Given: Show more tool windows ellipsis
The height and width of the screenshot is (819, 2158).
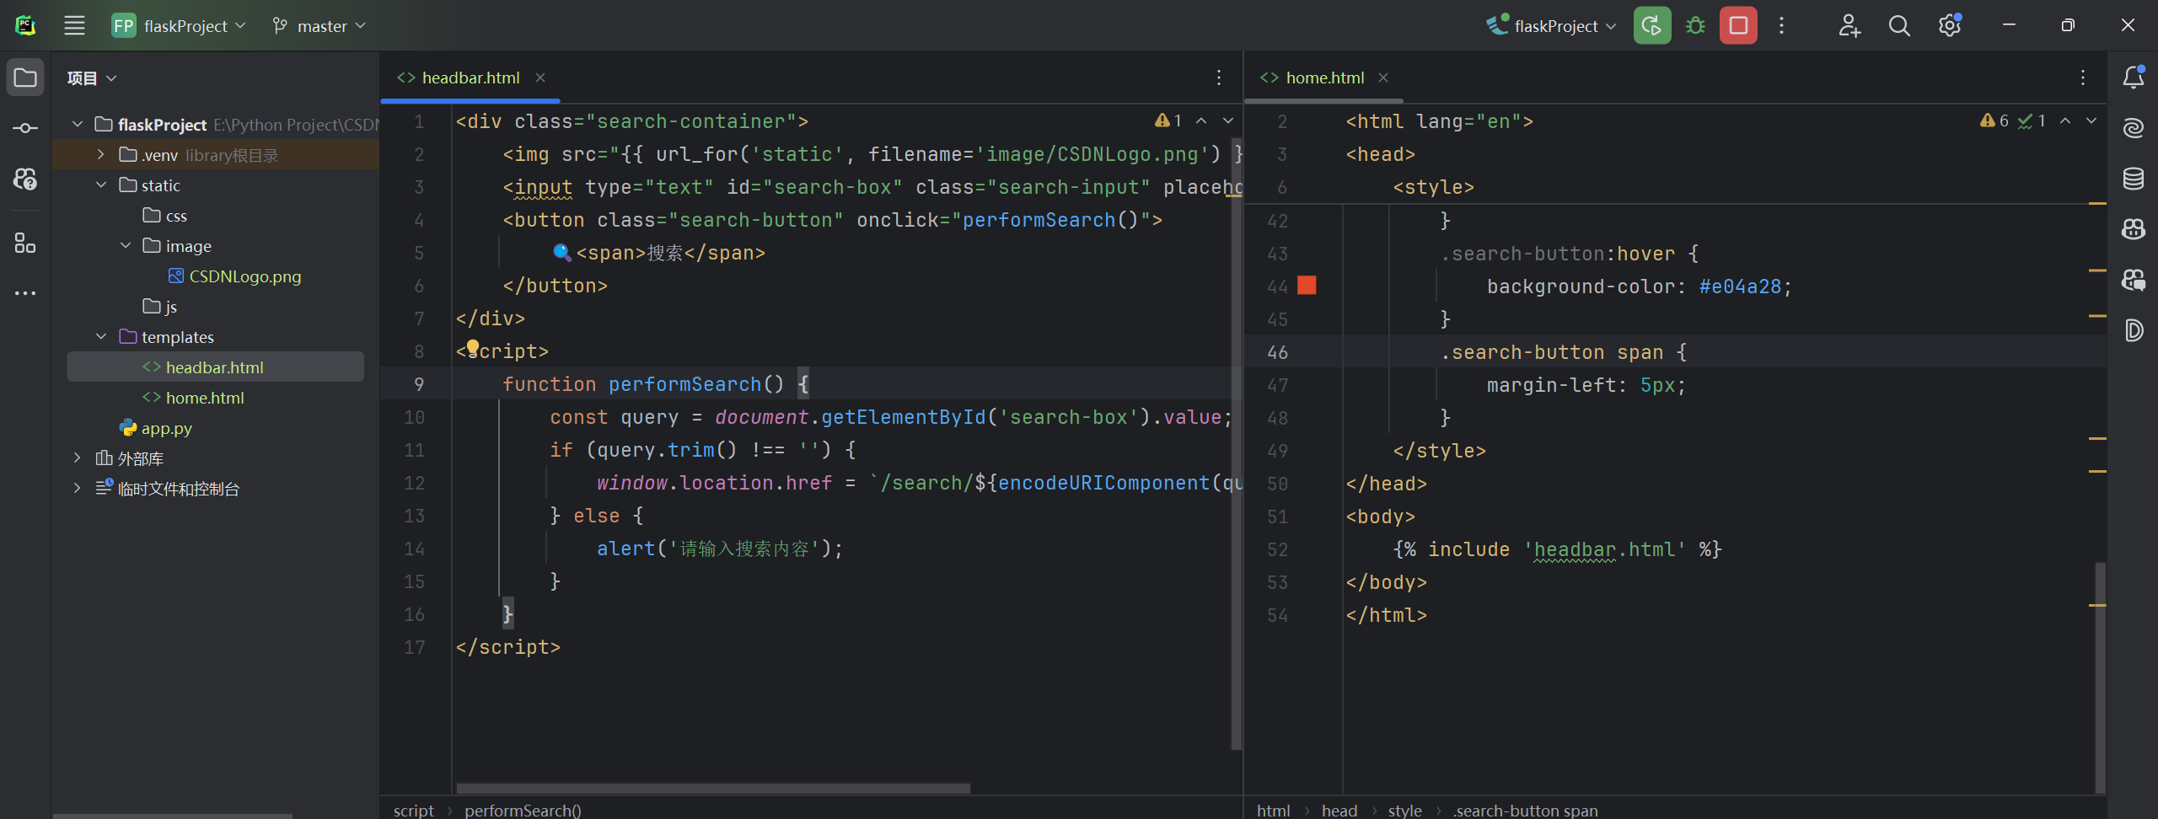Looking at the screenshot, I should 25,293.
